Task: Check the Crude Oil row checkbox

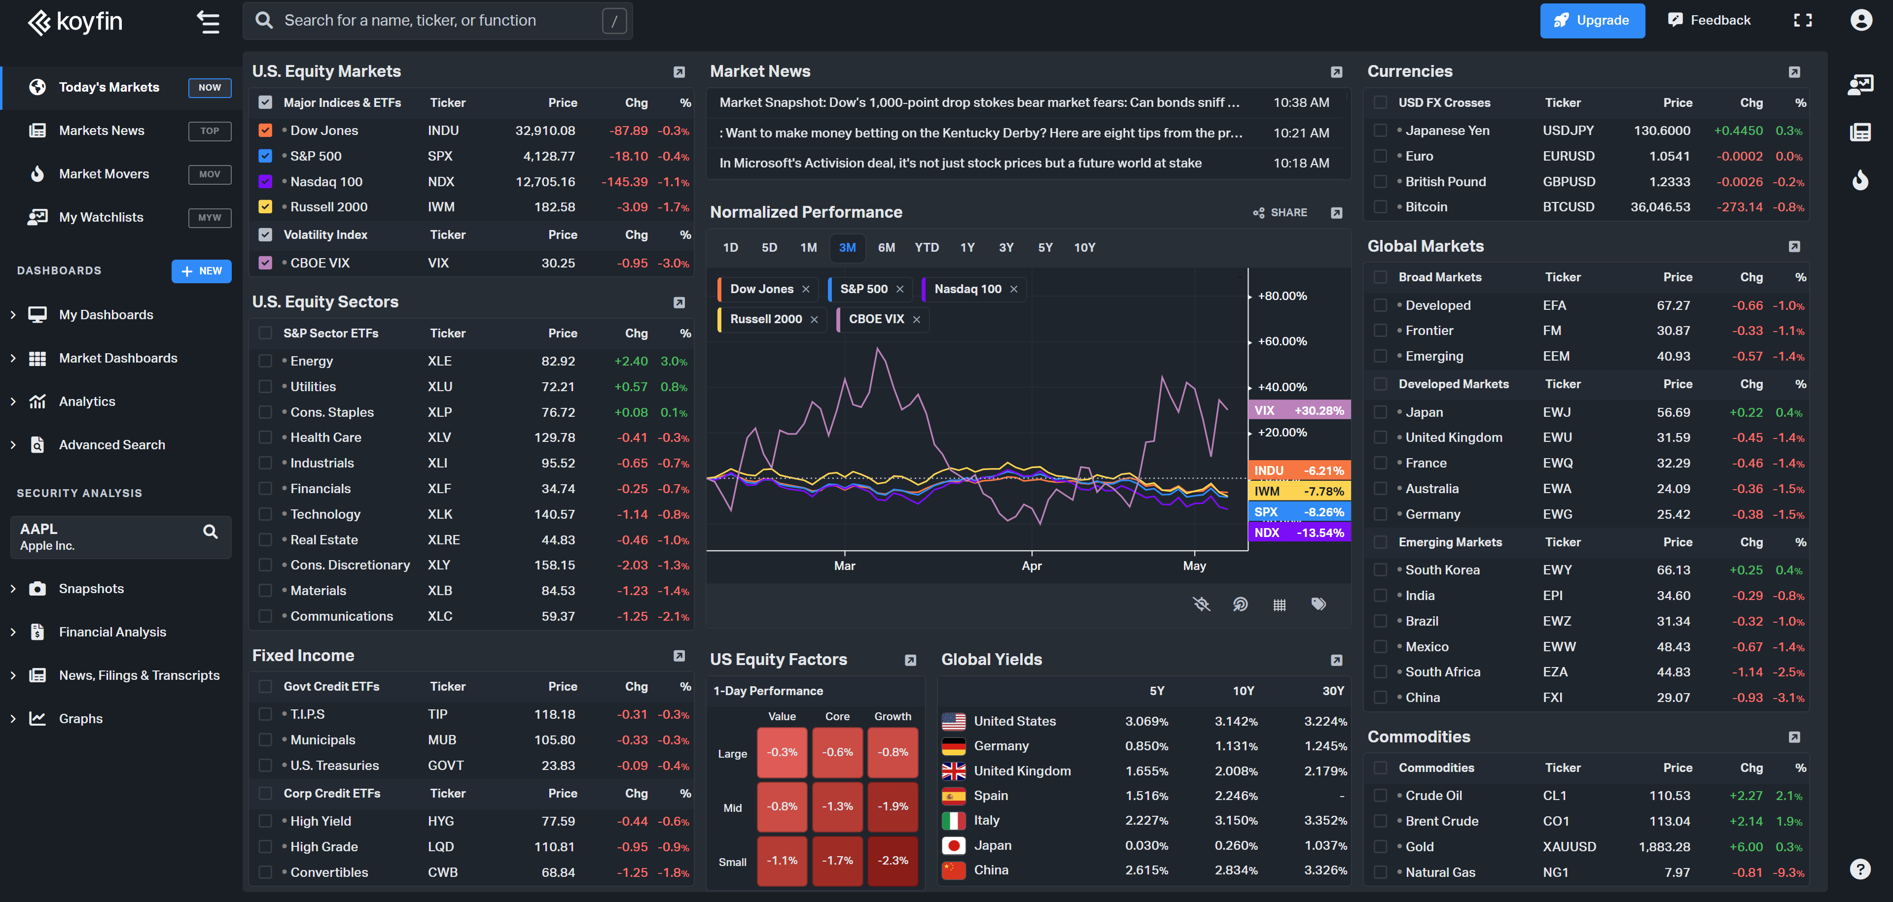Action: tap(1380, 796)
